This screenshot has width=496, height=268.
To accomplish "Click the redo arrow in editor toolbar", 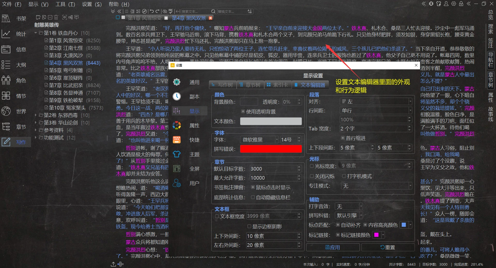I will tap(158, 11).
